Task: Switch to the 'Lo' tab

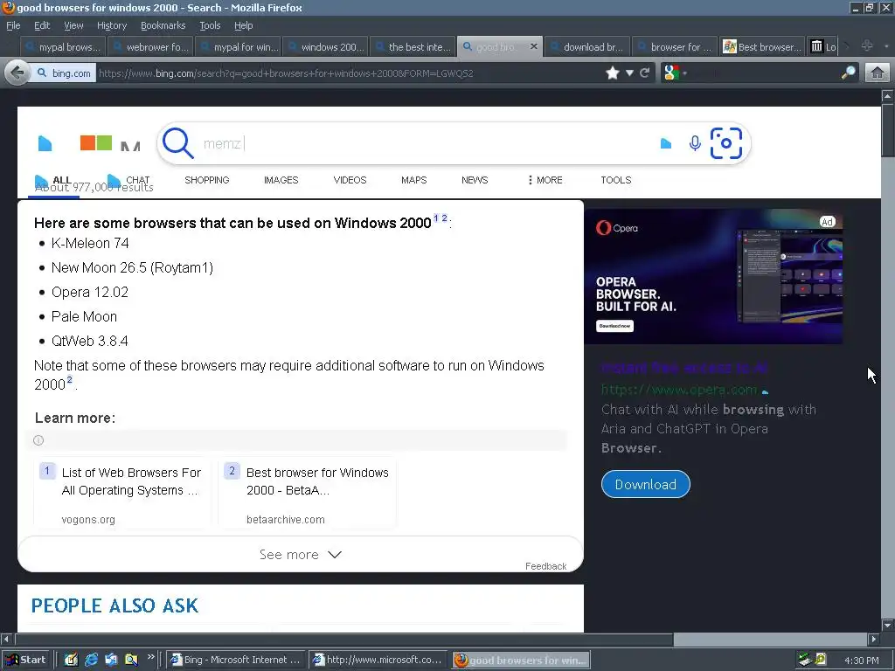Action: (823, 47)
